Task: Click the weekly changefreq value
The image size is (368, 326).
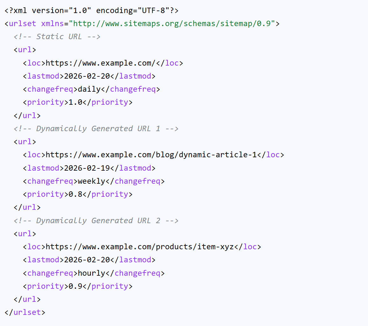Action: coord(92,181)
